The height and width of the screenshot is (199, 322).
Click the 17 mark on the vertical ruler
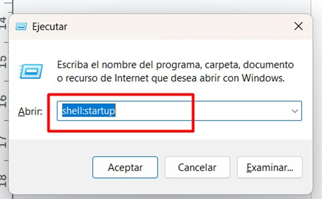pos(3,142)
